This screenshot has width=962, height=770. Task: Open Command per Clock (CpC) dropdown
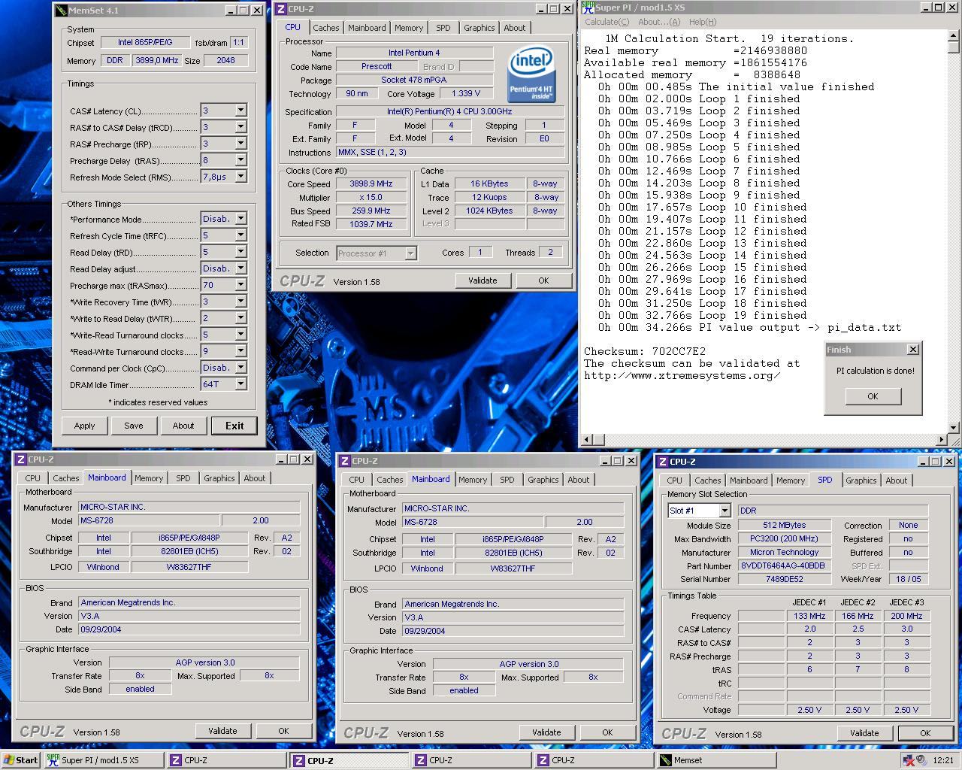pos(240,368)
